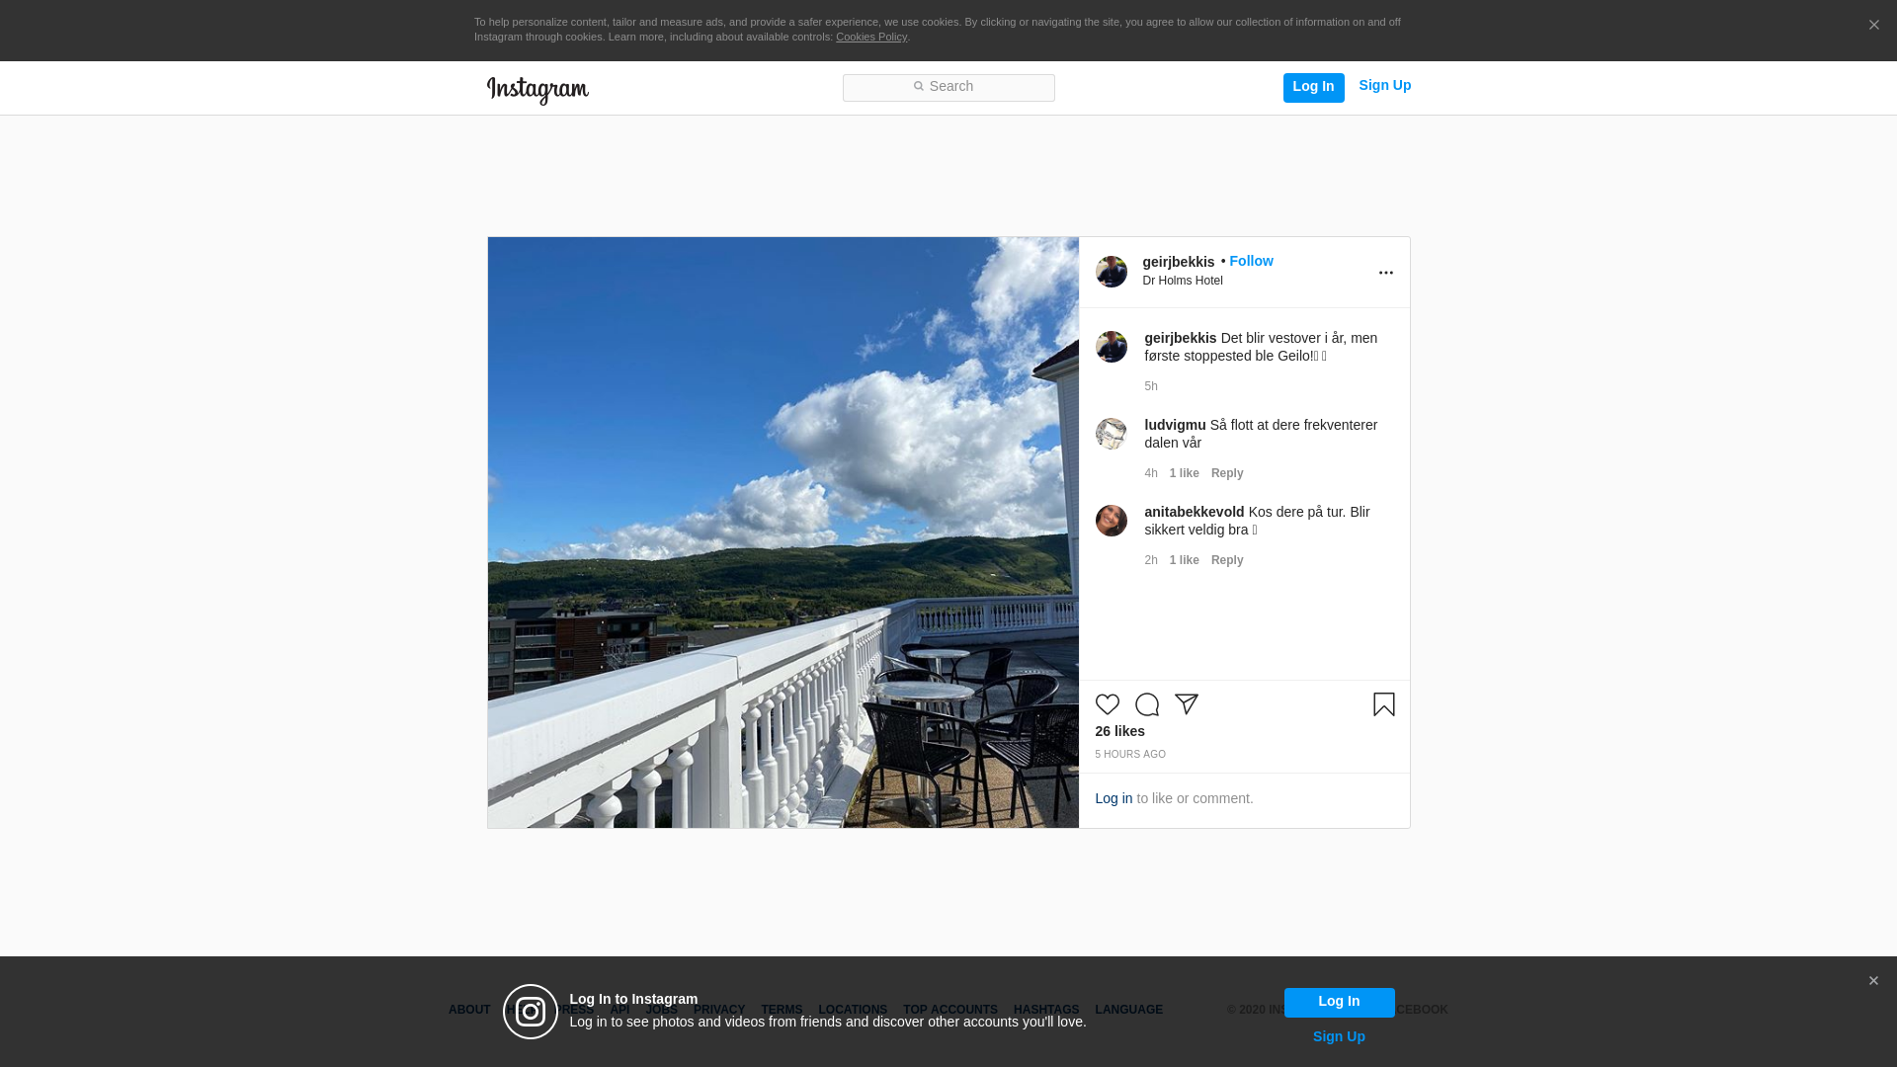Click Log in to like or comment

(x=1113, y=798)
